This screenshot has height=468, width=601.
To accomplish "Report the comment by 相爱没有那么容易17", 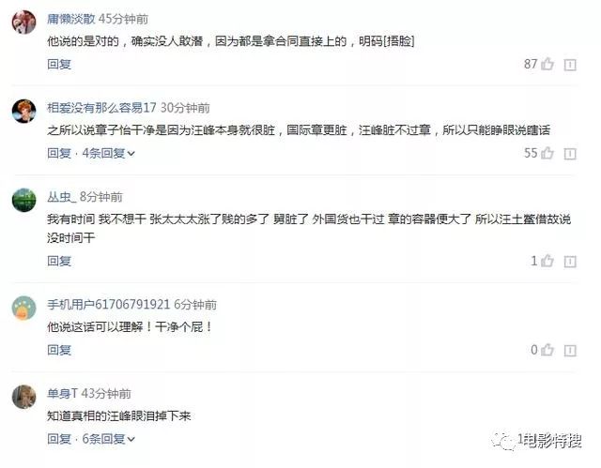I will pos(570,154).
